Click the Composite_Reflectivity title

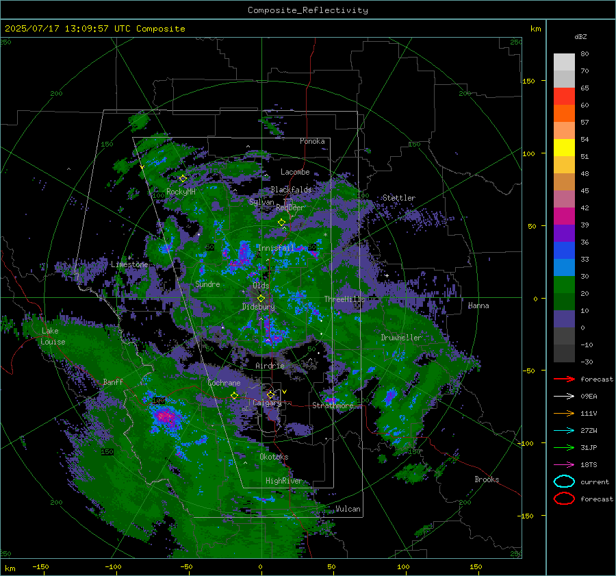click(308, 10)
